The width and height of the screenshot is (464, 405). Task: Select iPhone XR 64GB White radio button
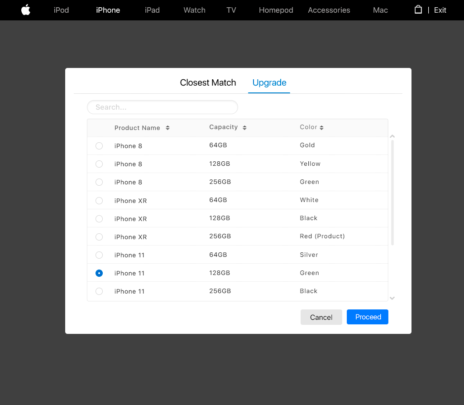99,201
